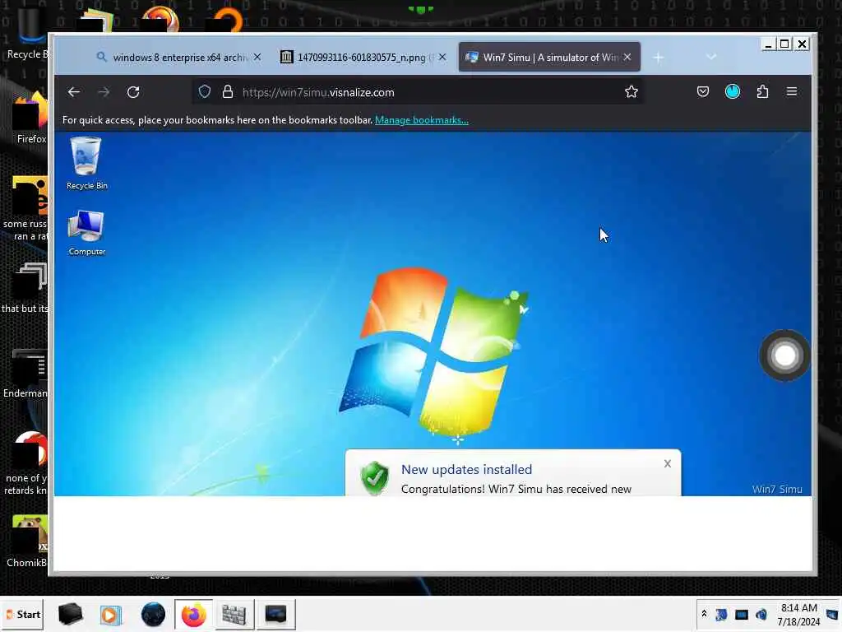Open the Manage bookmarks link
The image size is (842, 632).
422,120
